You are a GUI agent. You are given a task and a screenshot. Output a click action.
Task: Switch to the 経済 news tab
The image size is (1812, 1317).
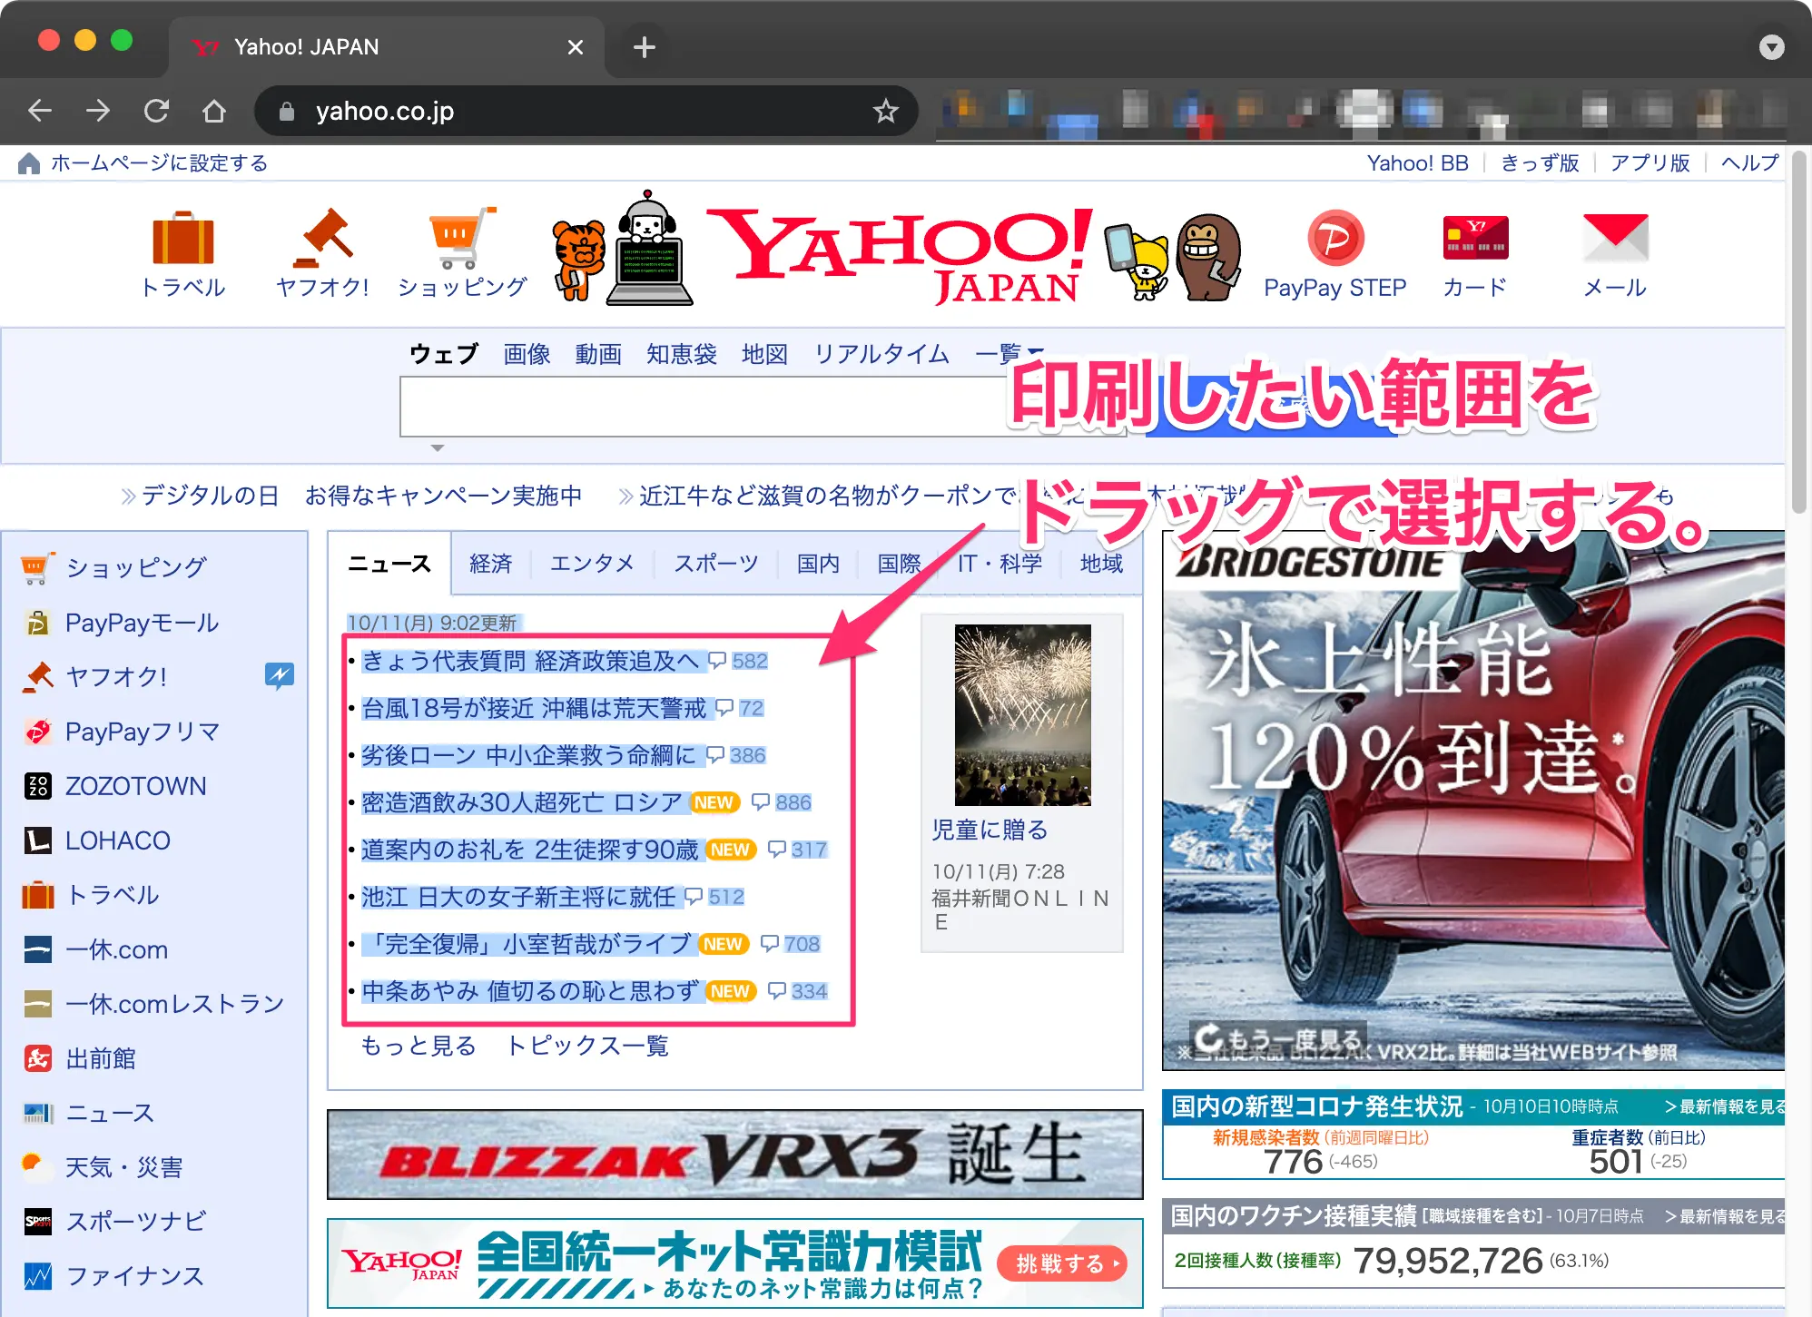pos(491,564)
